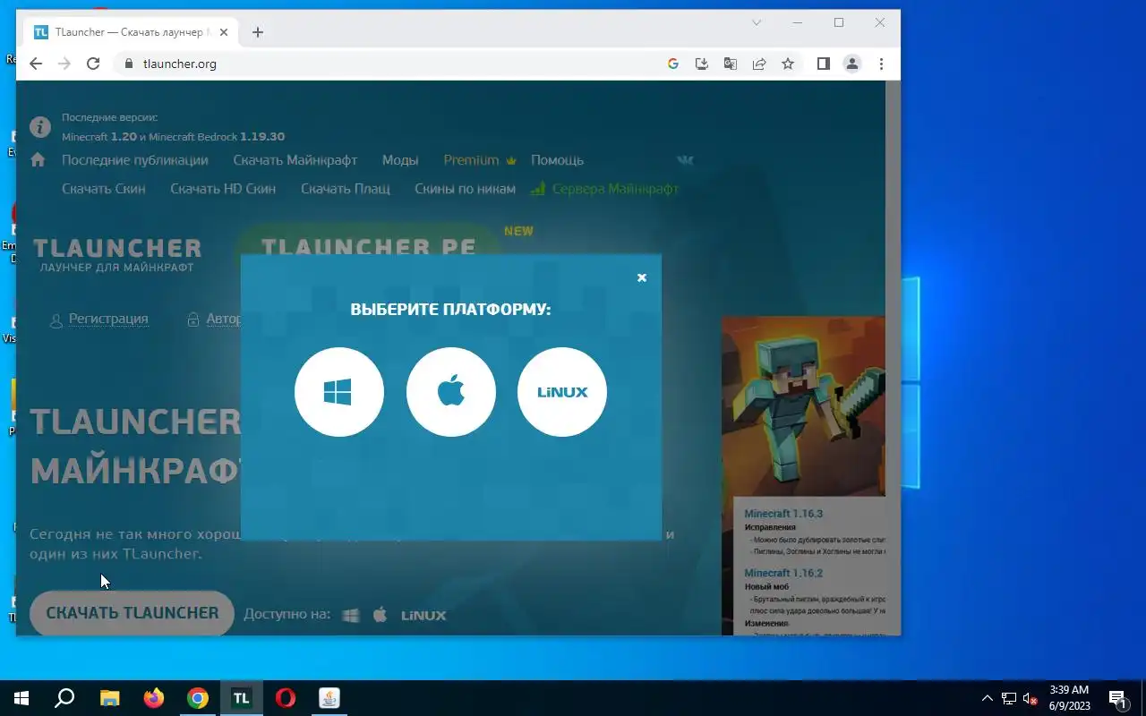Open Скачать Плащ link

tap(346, 189)
